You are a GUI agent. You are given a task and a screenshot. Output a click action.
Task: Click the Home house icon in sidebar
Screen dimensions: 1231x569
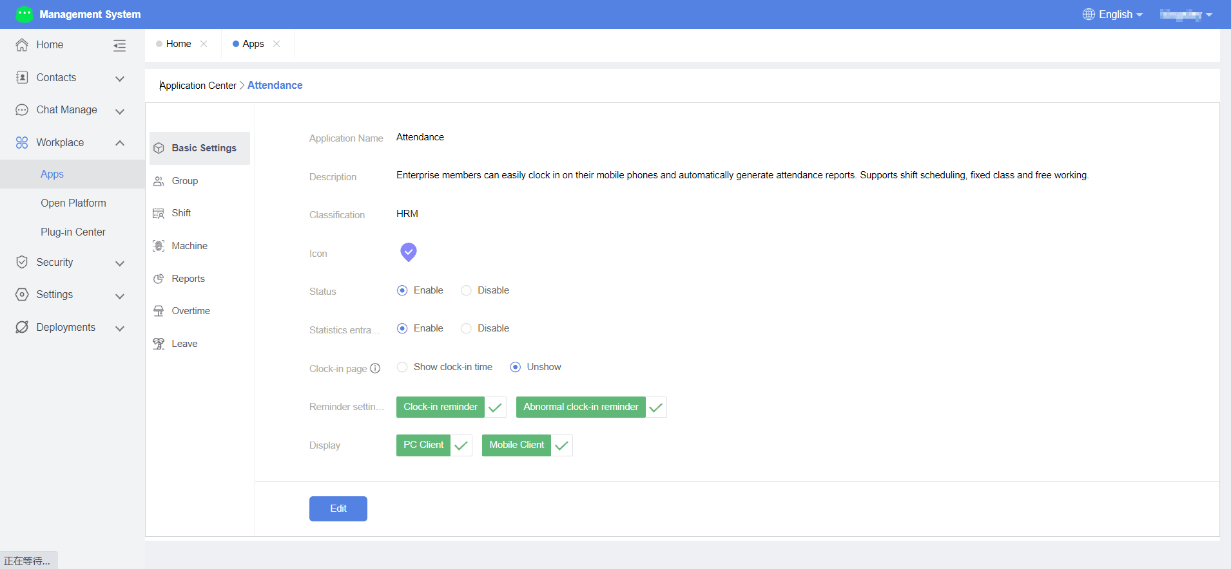pyautogui.click(x=22, y=44)
